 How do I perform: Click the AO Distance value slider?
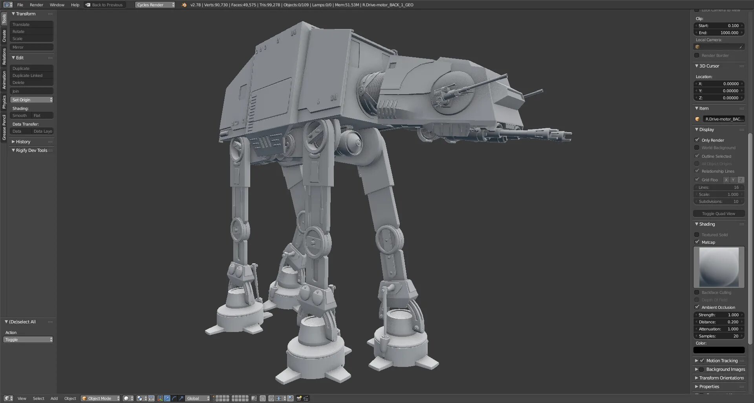[x=719, y=322]
